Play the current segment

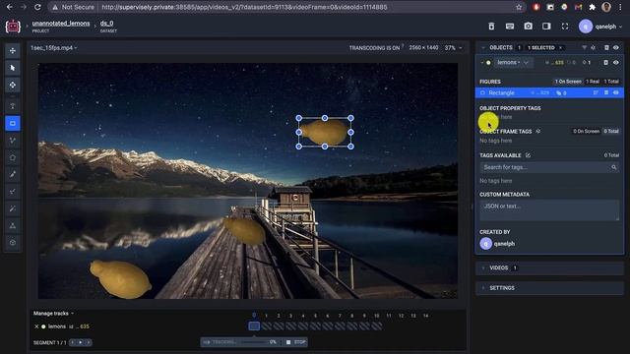81,342
